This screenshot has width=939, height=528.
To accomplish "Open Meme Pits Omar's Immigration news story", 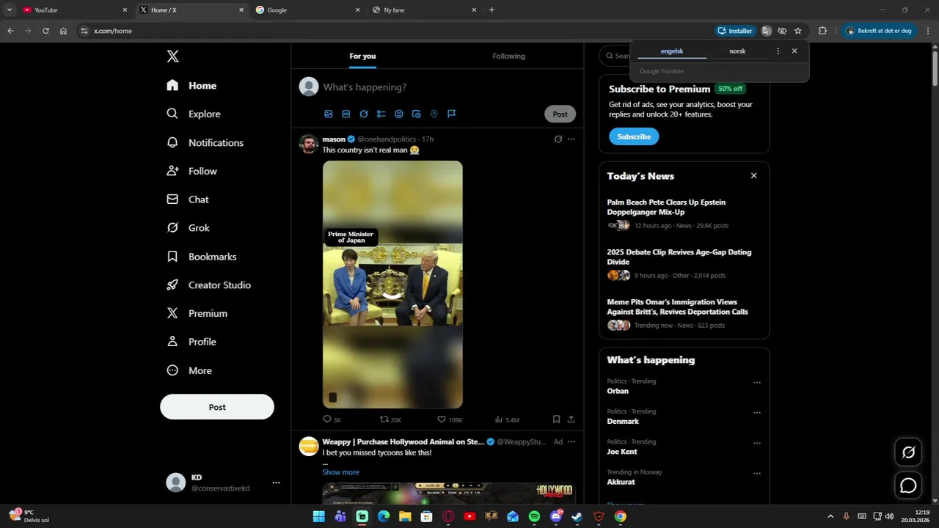I will click(684, 313).
